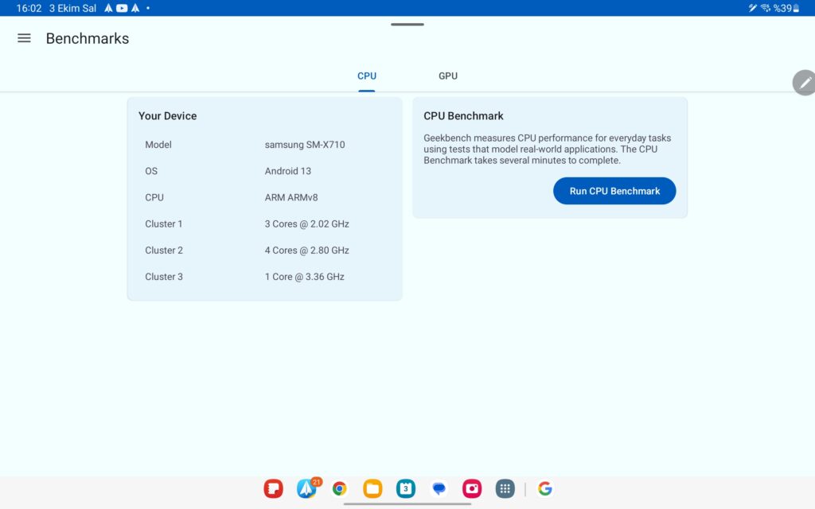This screenshot has width=815, height=509.
Task: Tap the Cluster 2 label
Action: coord(164,251)
